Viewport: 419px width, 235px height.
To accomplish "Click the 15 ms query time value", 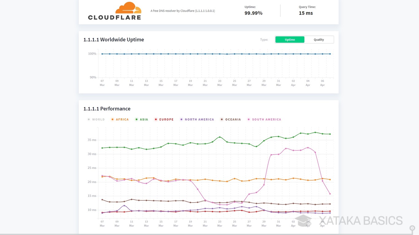I will (306, 13).
